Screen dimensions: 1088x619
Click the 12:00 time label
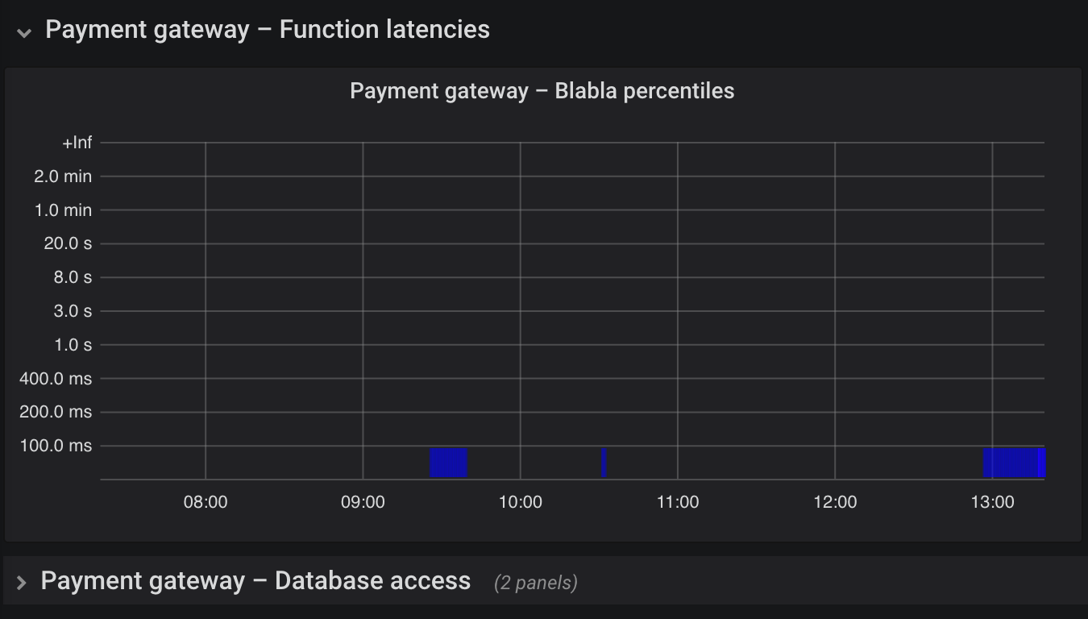(837, 501)
